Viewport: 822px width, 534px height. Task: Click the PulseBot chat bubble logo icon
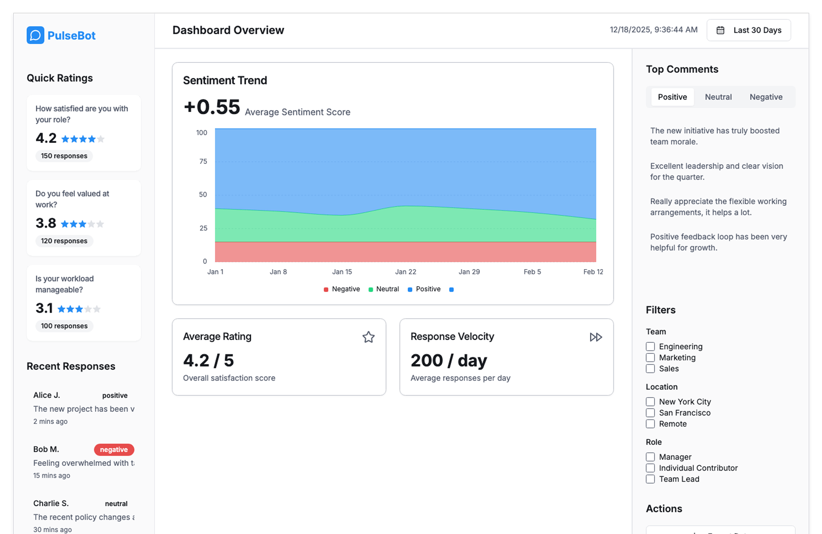pyautogui.click(x=35, y=35)
